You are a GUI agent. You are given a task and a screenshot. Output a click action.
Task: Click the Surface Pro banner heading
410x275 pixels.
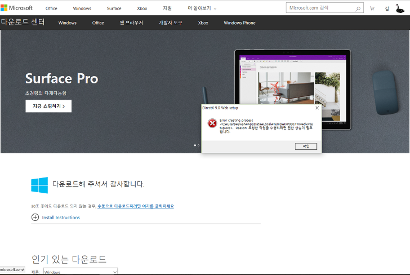click(x=62, y=78)
